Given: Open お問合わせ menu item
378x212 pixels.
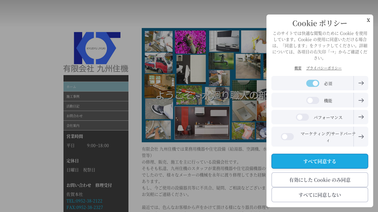Looking at the screenshot, I should [x=96, y=116].
